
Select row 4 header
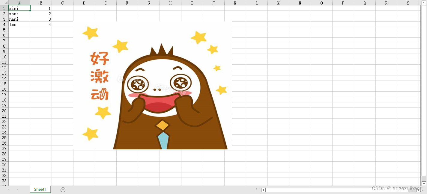pyautogui.click(x=4, y=25)
